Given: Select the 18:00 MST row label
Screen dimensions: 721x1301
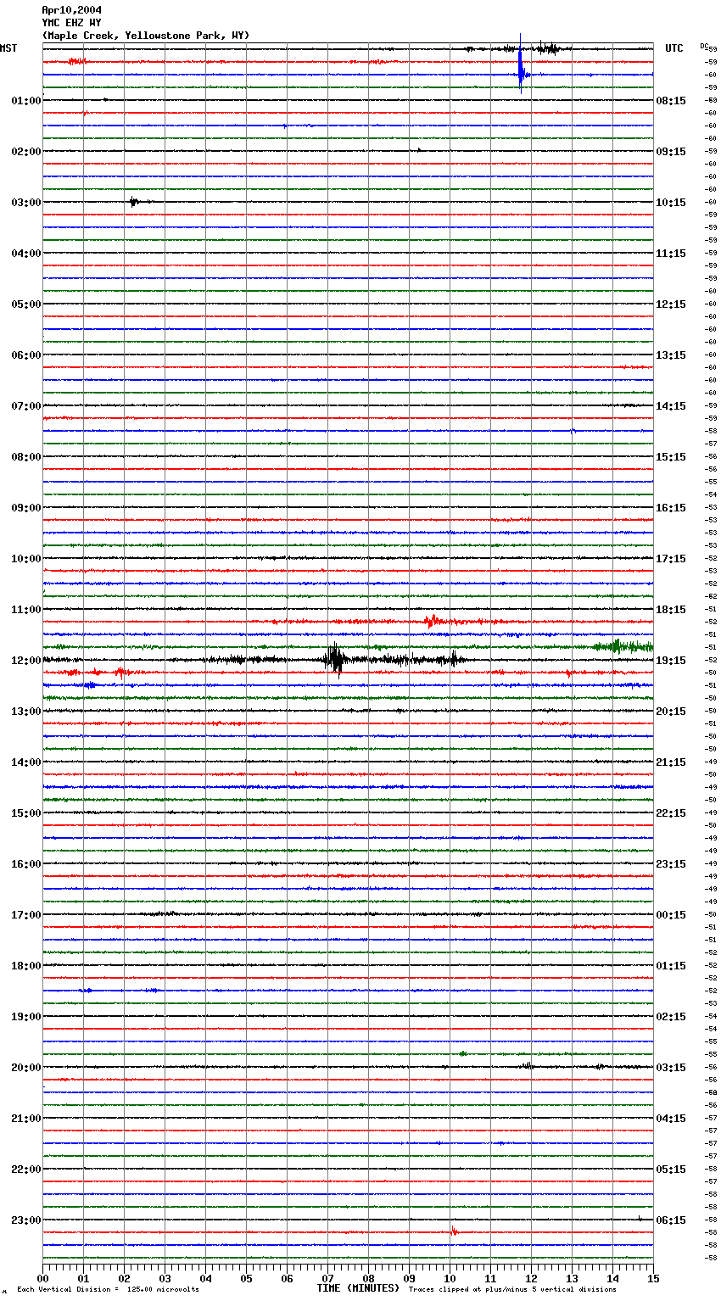Looking at the screenshot, I should 25,965.
